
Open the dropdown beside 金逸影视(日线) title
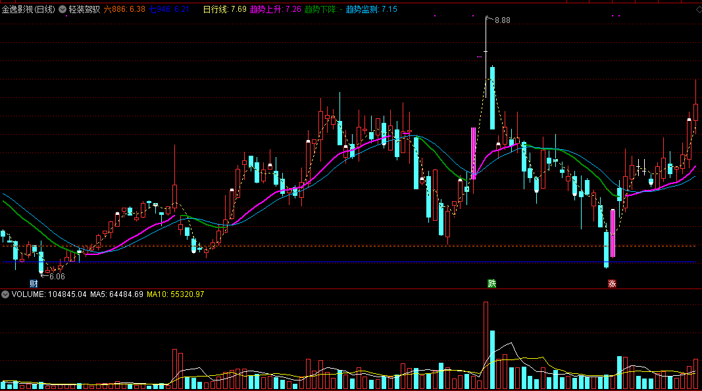point(63,9)
